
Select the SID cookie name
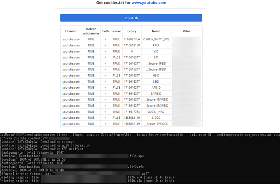tap(156, 57)
